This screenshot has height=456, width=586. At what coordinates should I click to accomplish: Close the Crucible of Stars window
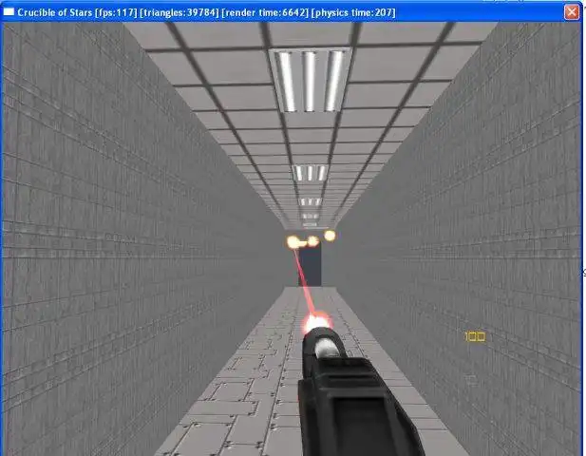[572, 12]
